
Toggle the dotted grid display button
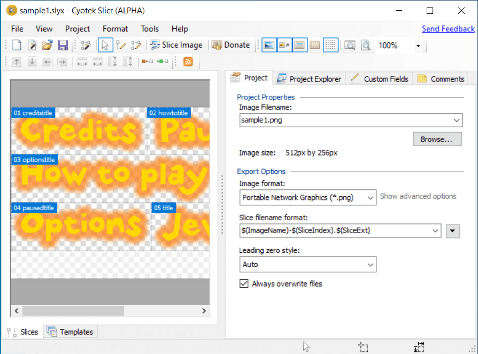pyautogui.click(x=330, y=45)
